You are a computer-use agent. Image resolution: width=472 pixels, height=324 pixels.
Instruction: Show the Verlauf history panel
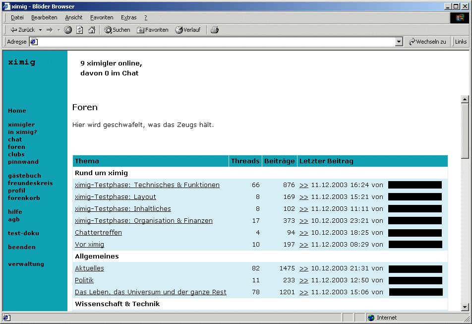point(187,30)
